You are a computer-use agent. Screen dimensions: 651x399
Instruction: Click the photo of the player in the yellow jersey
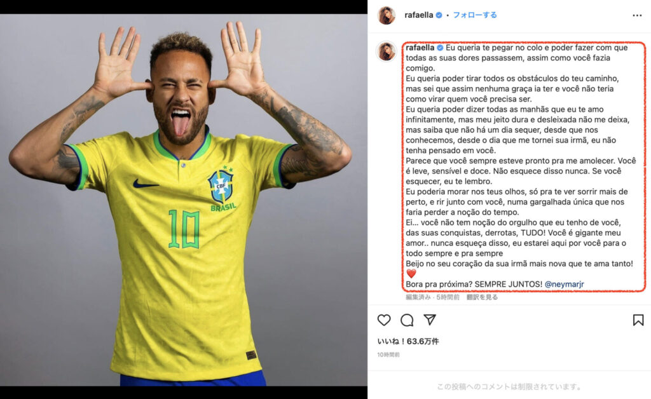pyautogui.click(x=184, y=200)
